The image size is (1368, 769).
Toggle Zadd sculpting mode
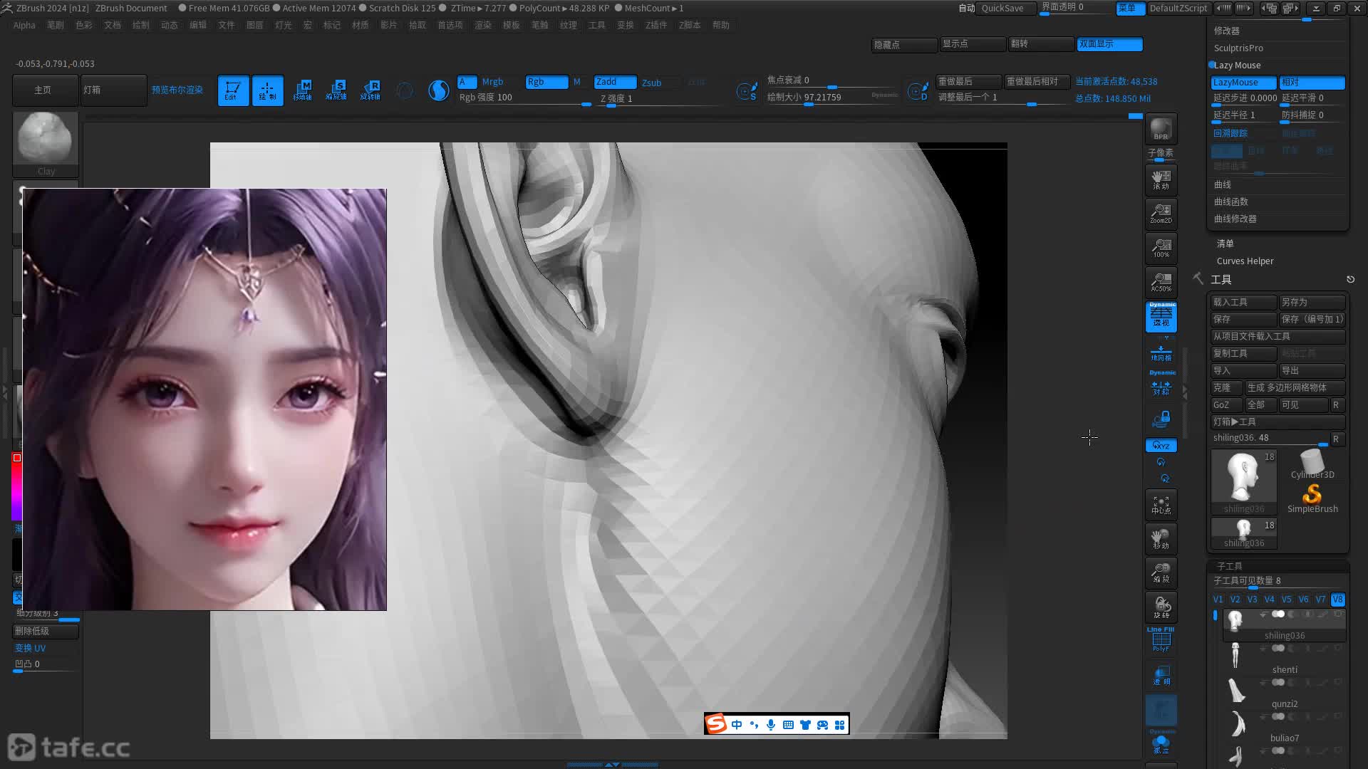[x=615, y=82]
